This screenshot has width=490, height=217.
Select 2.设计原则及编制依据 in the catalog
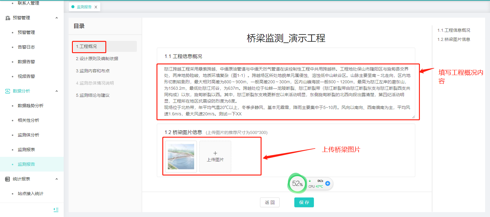[x=97, y=59]
